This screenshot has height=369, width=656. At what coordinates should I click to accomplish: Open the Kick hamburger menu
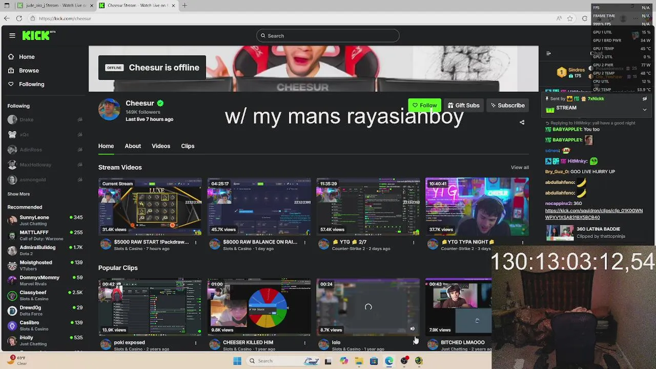point(12,35)
